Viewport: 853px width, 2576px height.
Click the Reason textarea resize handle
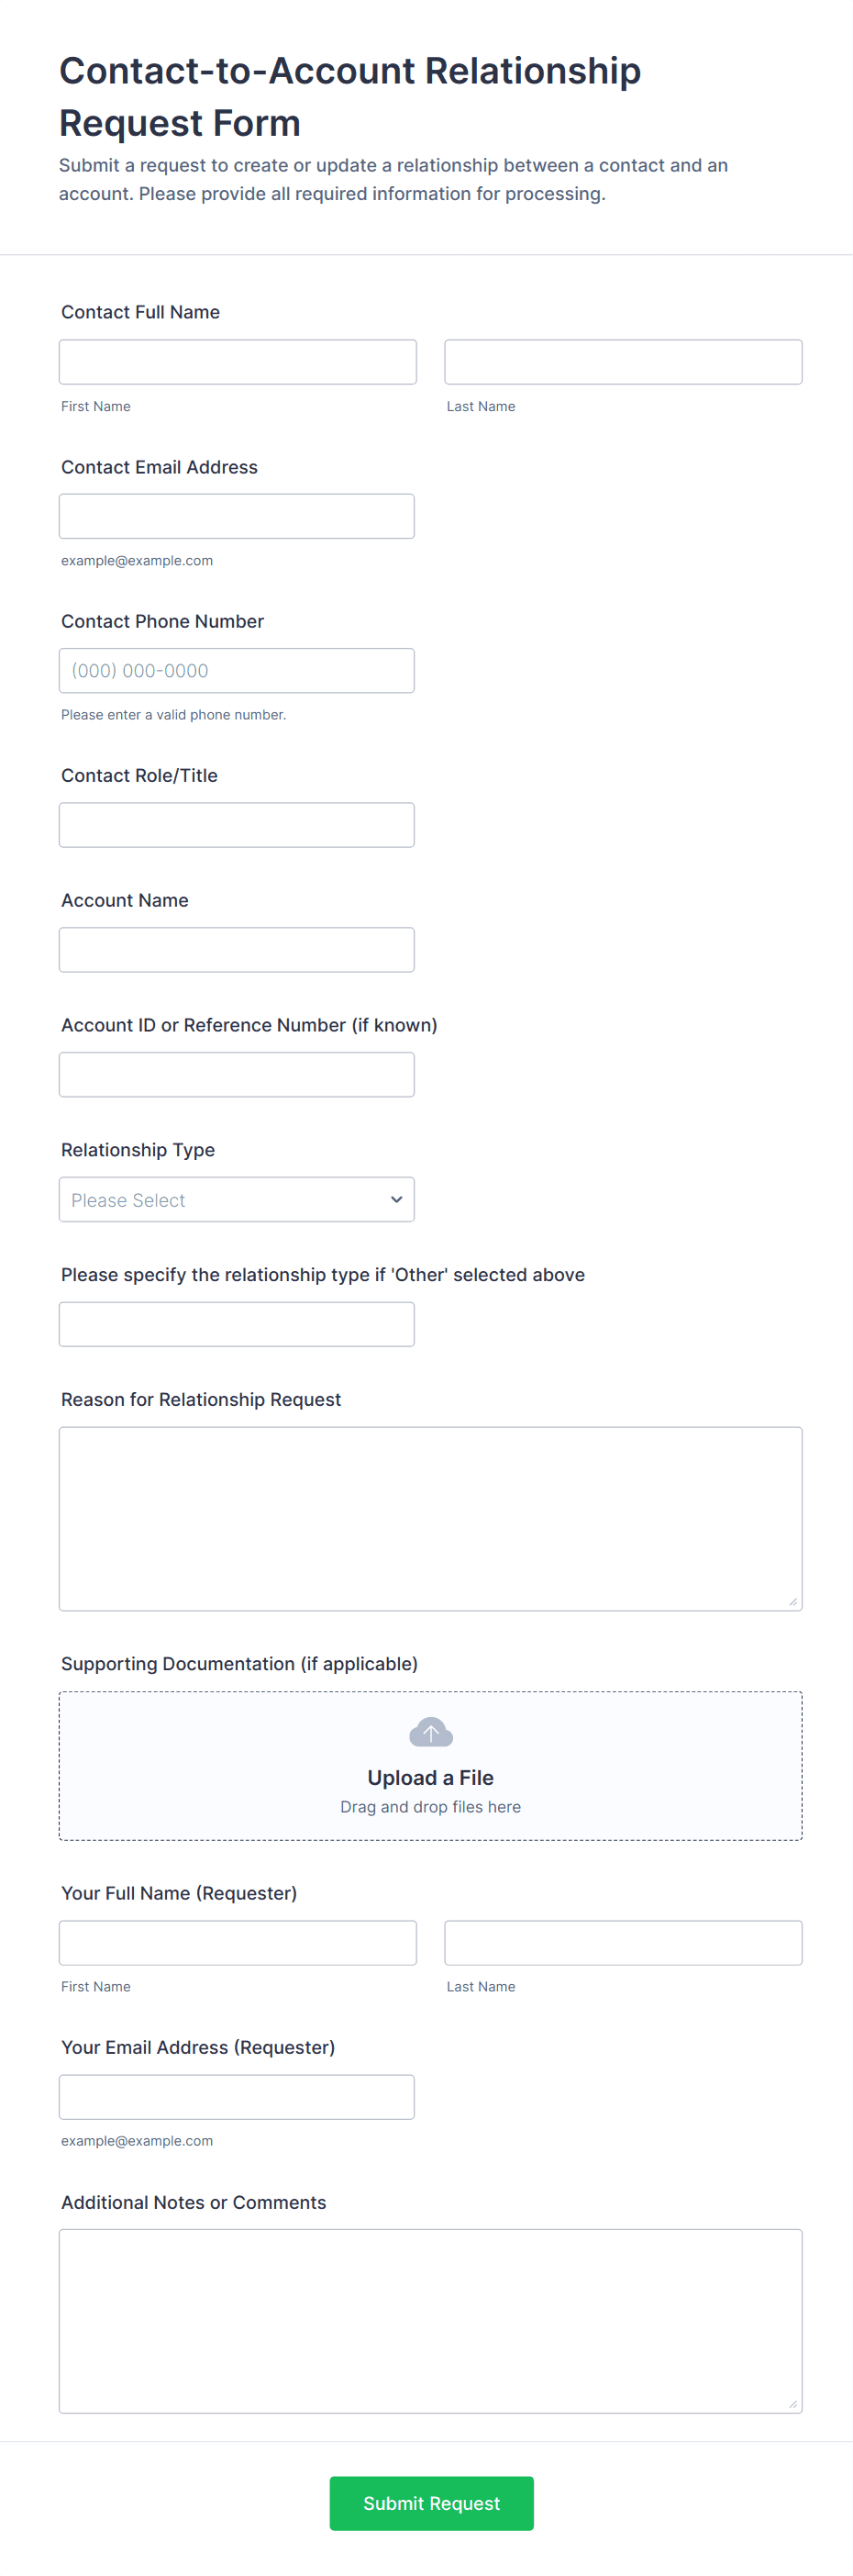(792, 1601)
